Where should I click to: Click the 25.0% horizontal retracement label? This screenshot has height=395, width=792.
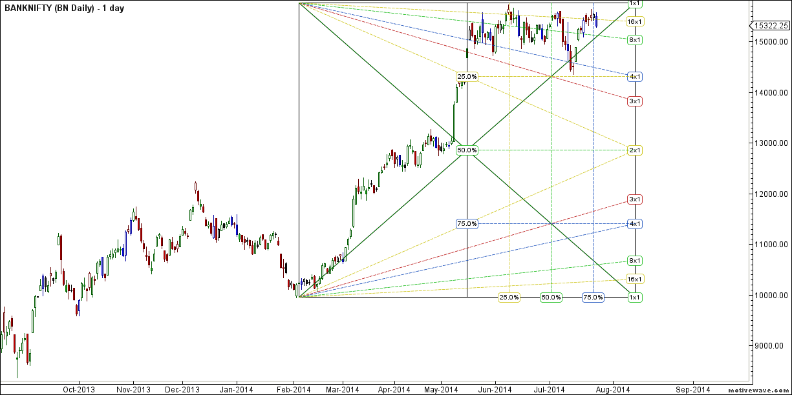click(x=467, y=76)
